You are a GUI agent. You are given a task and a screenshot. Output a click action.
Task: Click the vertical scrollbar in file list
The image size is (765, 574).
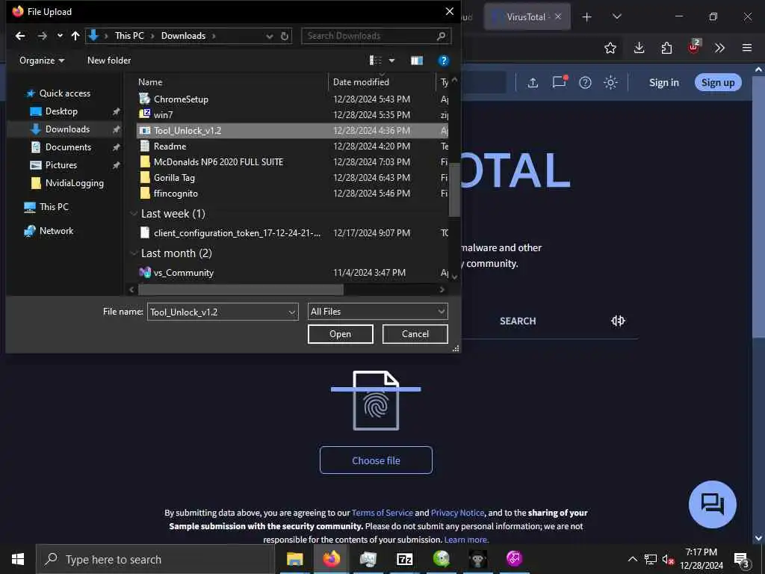click(x=454, y=189)
